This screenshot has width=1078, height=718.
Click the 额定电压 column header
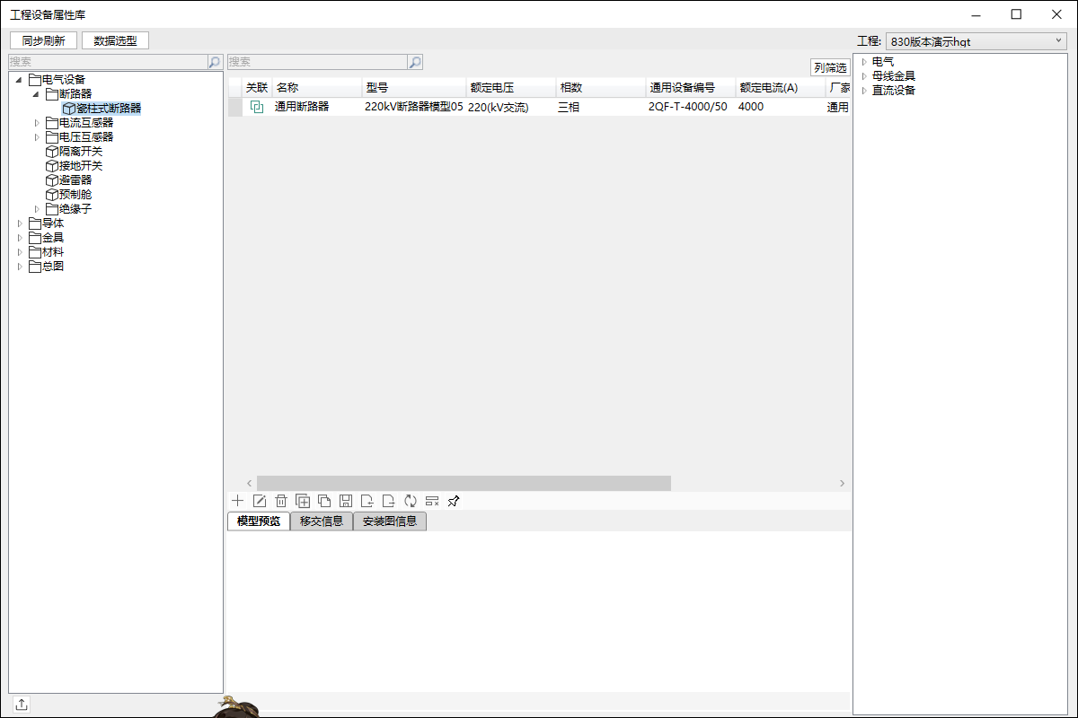[511, 88]
